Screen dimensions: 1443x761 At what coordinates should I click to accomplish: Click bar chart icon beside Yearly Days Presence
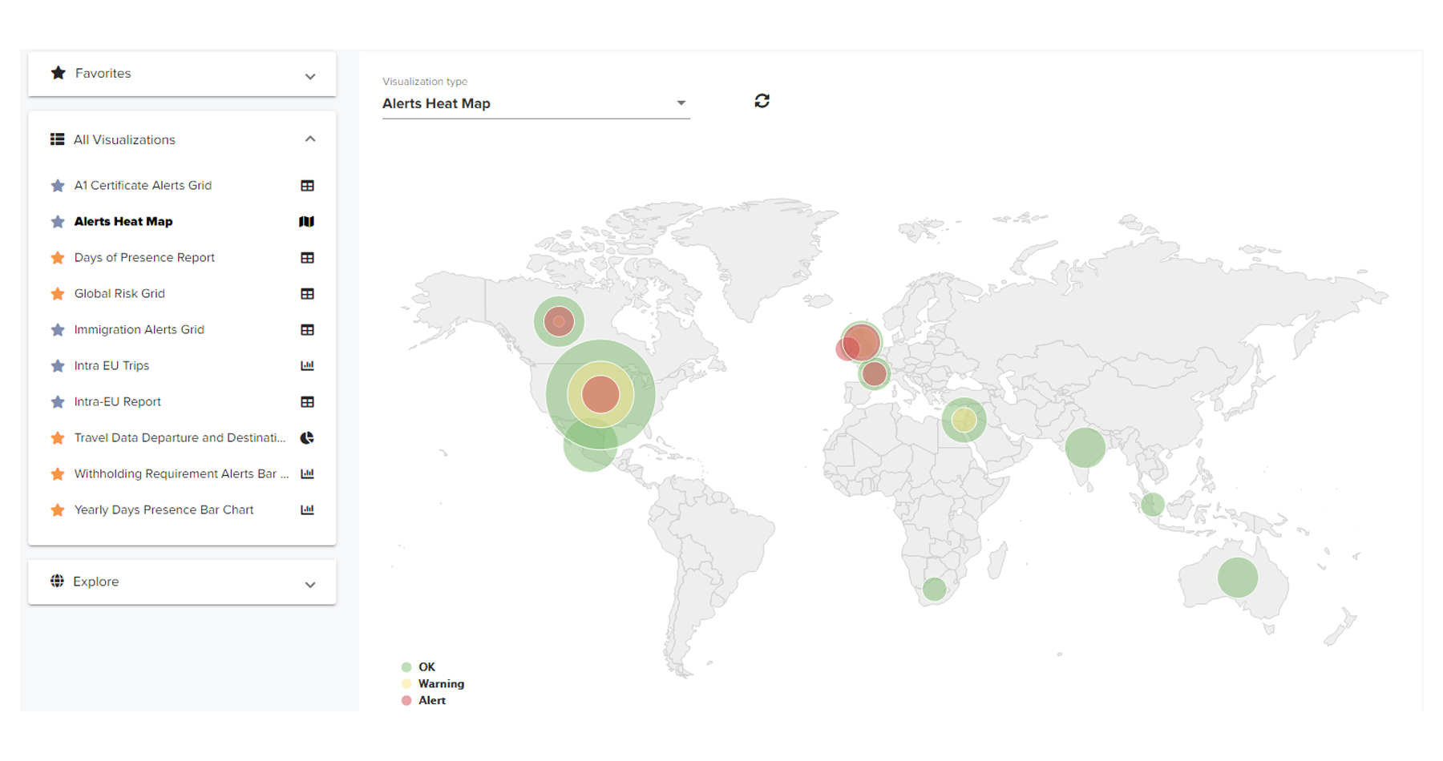[307, 510]
